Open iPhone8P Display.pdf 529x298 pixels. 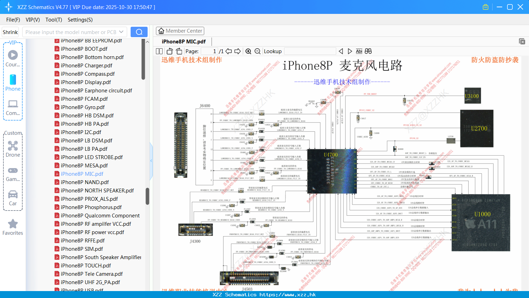click(x=86, y=82)
